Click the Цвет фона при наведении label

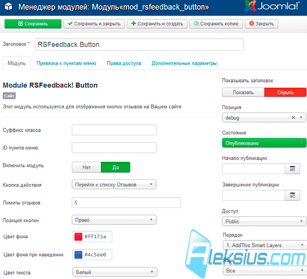click(x=33, y=255)
